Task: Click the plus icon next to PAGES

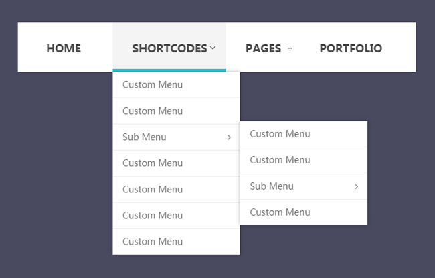Action: tap(290, 48)
